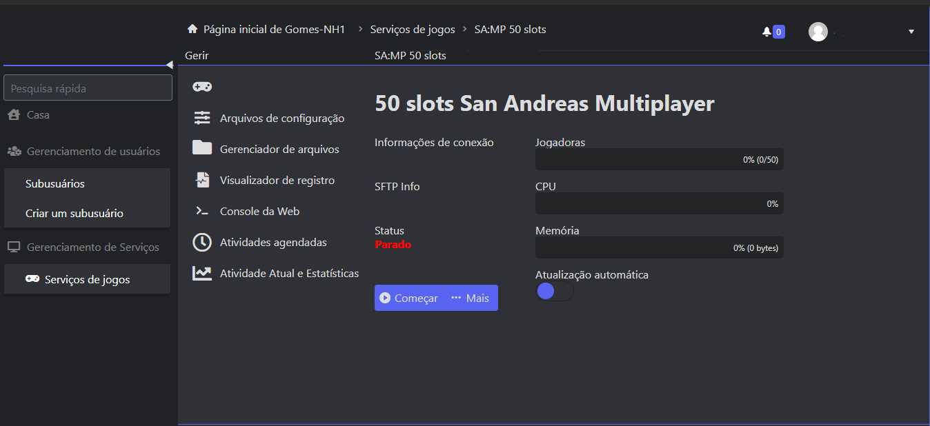930x426 pixels.
Task: Open the user account dropdown arrow
Action: point(911,32)
